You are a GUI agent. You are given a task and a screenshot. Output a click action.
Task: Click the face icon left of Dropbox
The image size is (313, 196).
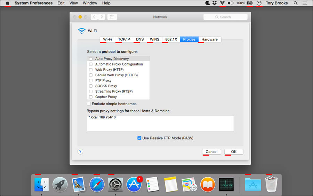pos(207,3)
